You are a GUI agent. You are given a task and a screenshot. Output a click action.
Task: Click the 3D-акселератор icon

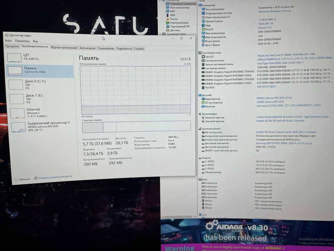click(x=203, y=103)
